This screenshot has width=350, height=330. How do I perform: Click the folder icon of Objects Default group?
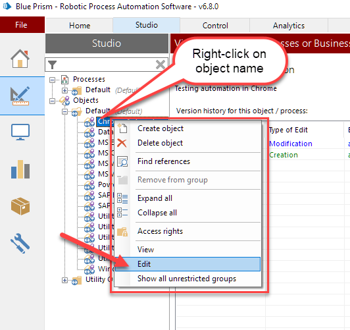tap(76, 112)
